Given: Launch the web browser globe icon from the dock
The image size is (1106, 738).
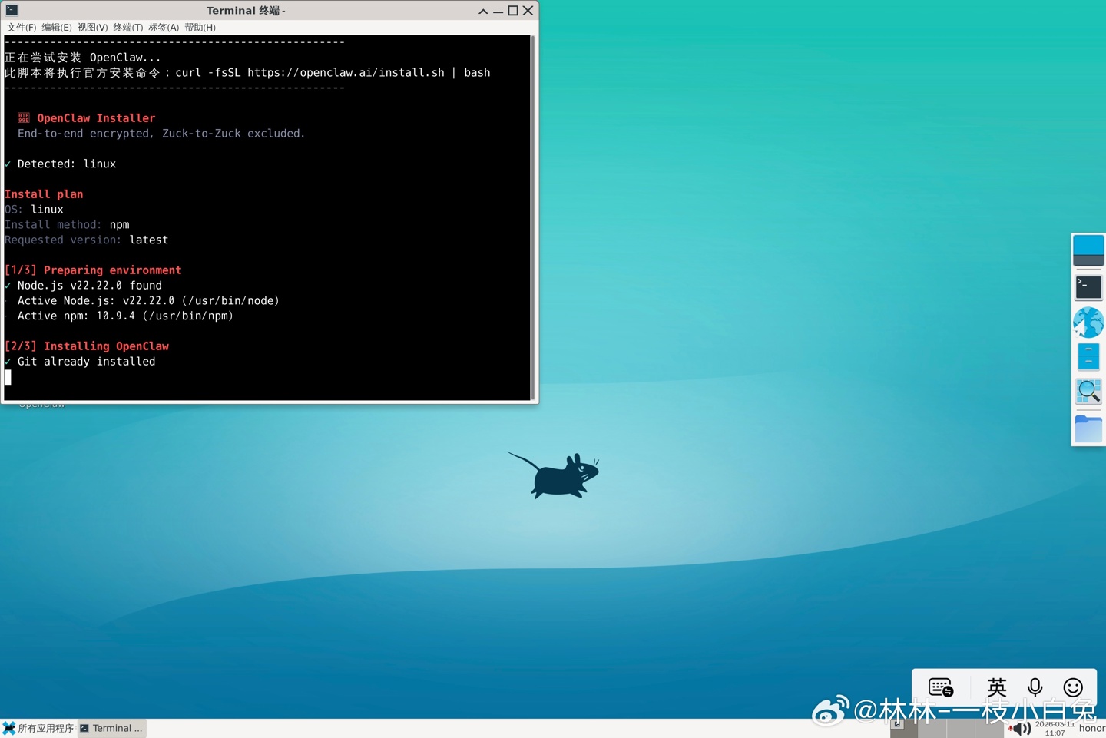Looking at the screenshot, I should (1088, 322).
